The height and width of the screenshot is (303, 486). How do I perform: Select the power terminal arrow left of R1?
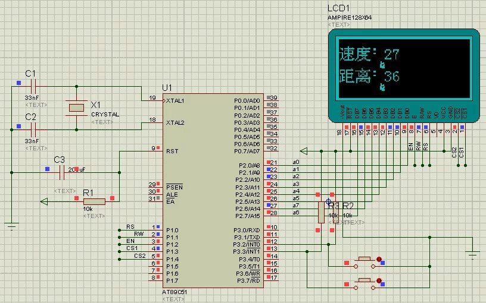pos(45,201)
